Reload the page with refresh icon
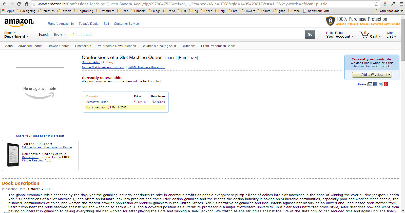405x213 pixels. click(x=19, y=4)
